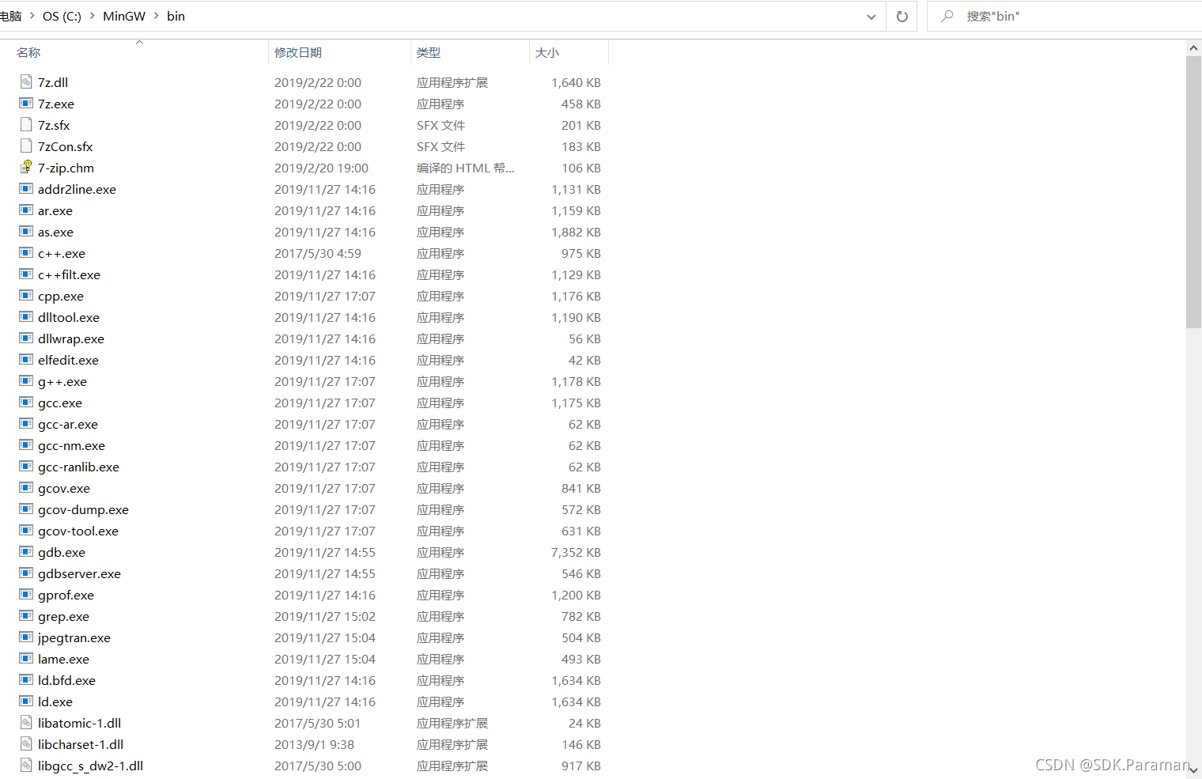Image resolution: width=1202 pixels, height=779 pixels.
Task: Open the 类型 column header
Action: coord(429,52)
